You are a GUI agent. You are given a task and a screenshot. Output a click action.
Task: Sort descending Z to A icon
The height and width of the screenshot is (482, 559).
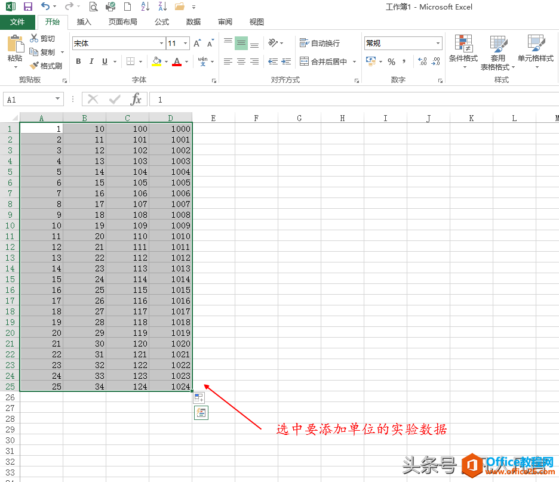pyautogui.click(x=162, y=6)
